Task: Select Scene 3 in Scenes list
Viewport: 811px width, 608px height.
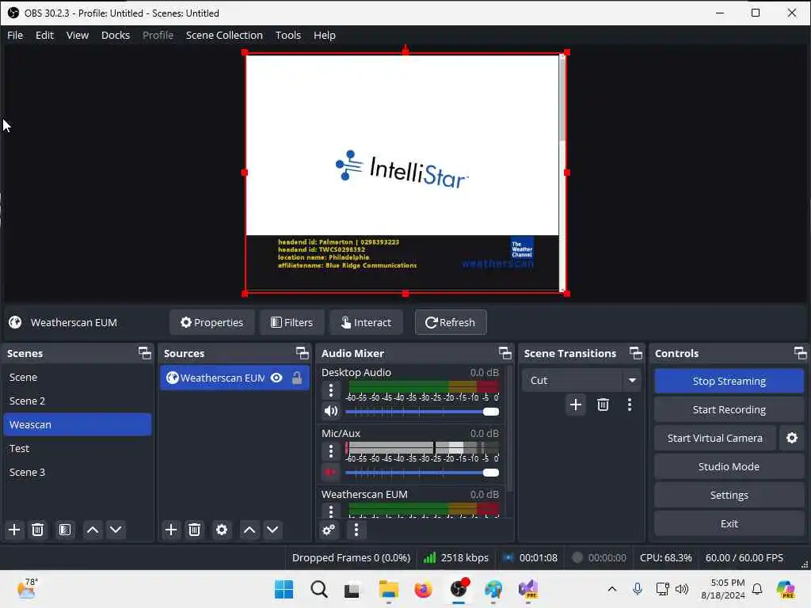Action: [78, 472]
